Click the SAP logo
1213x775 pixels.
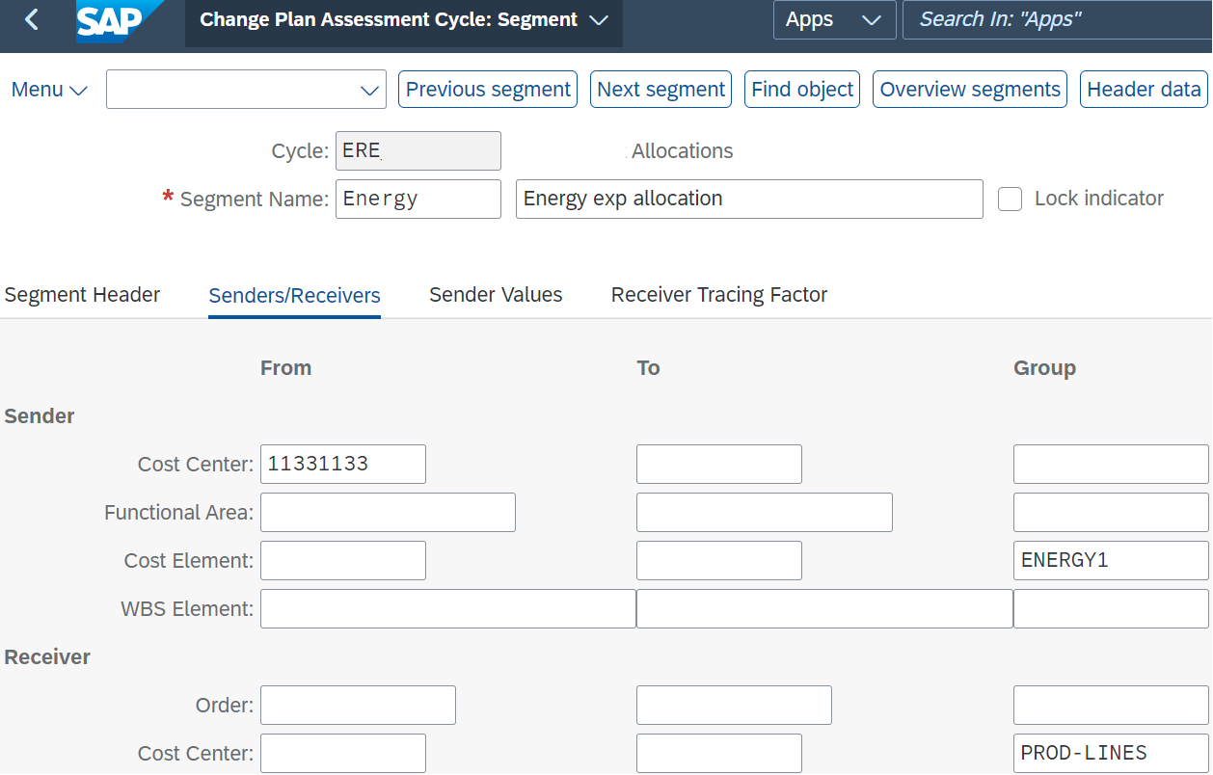[119, 21]
